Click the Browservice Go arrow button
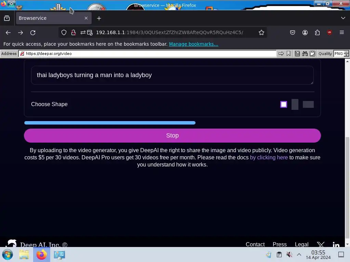Screen dimensions: 350x262 coord(281,54)
